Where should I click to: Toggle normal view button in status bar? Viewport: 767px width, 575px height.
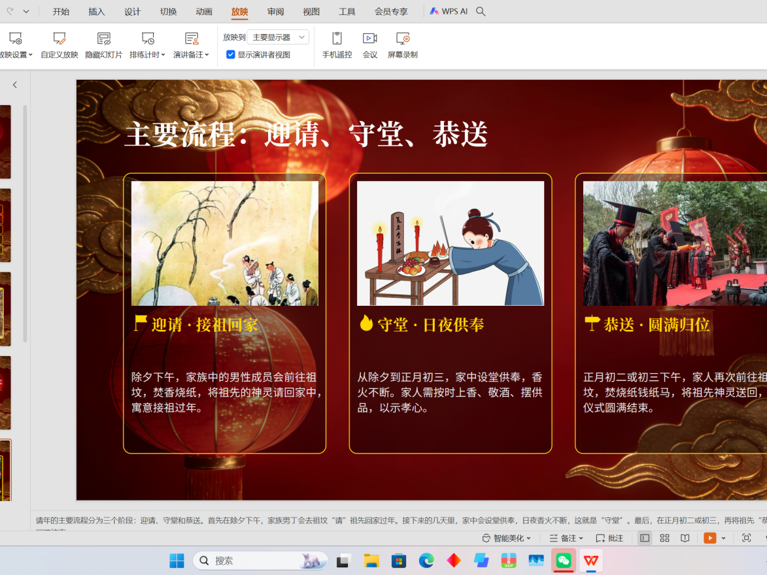coord(645,538)
